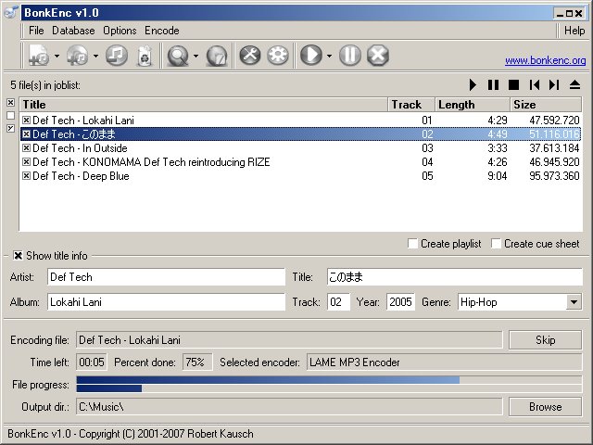Enable Create cue sheet checkbox
593x445 pixels.
[x=496, y=243]
